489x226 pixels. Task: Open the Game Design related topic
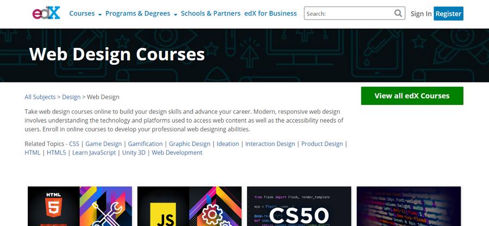[104, 144]
